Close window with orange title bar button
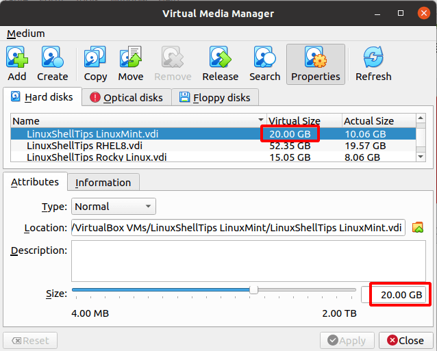 click(424, 13)
